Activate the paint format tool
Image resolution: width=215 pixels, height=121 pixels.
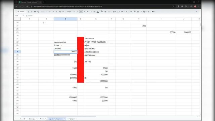[38, 12]
